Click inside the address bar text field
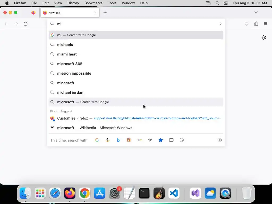Screen dimensions: 272x204 point(136,24)
